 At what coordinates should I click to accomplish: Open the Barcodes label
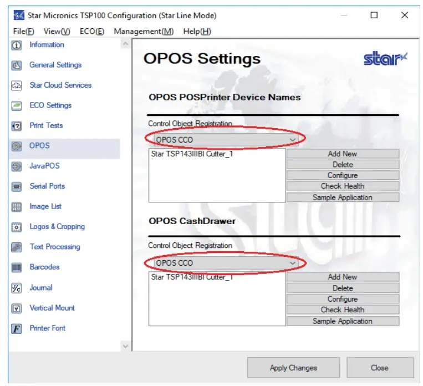pos(45,267)
